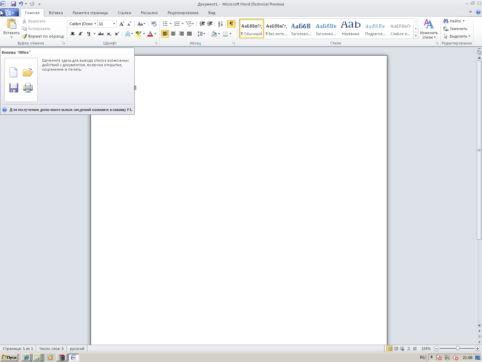Open the Office button menu
Viewport: 482px width, 362px height.
pos(10,13)
